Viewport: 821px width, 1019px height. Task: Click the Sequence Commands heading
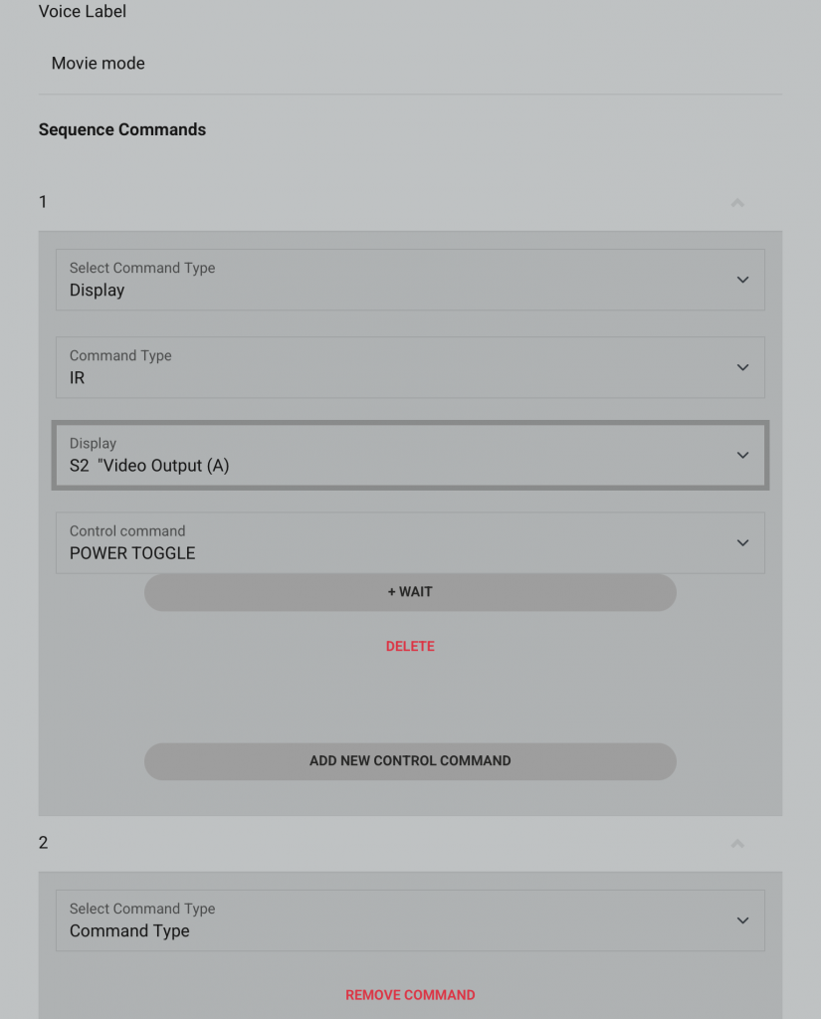click(122, 130)
